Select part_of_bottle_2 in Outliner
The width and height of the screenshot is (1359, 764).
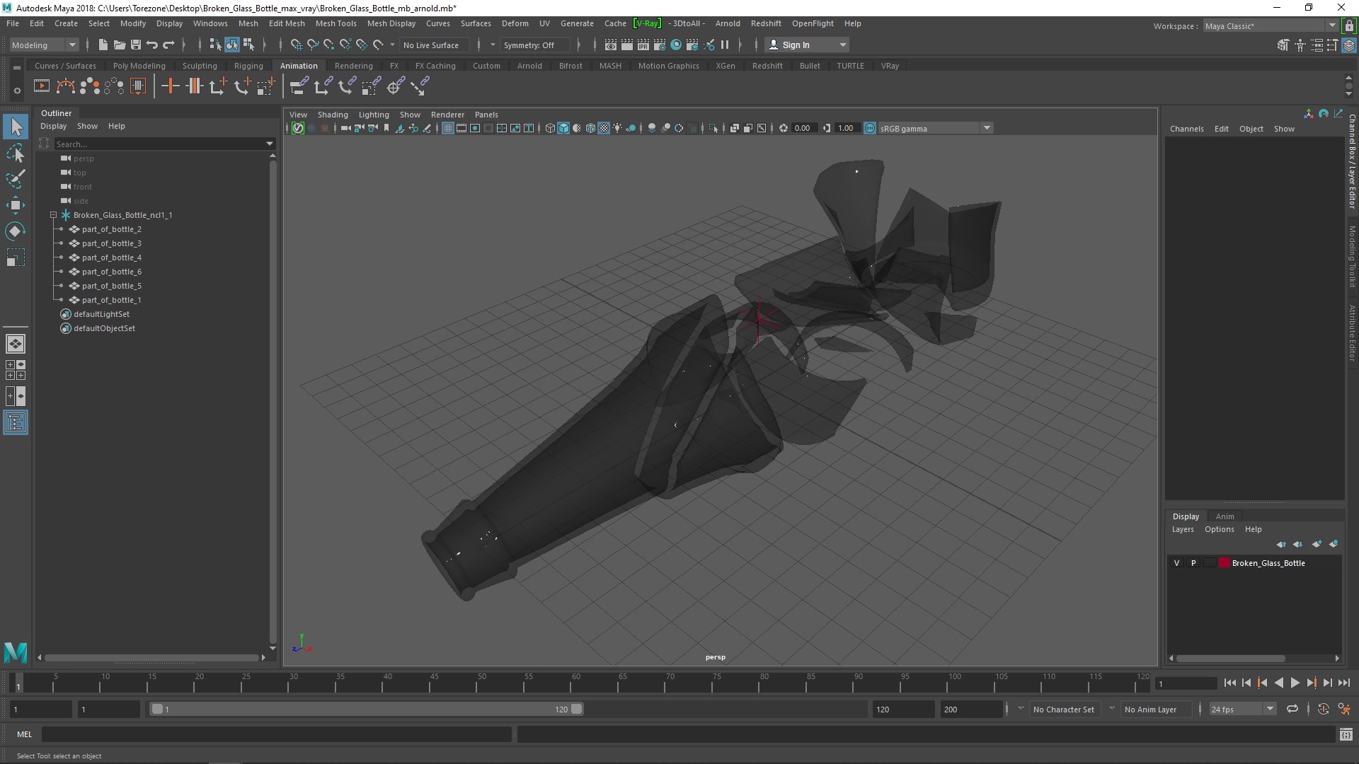[111, 228]
